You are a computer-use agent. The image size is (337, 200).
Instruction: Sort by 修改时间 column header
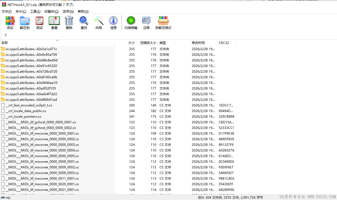[198, 43]
